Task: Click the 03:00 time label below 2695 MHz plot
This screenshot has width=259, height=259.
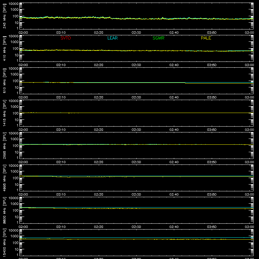Action: click(249, 162)
